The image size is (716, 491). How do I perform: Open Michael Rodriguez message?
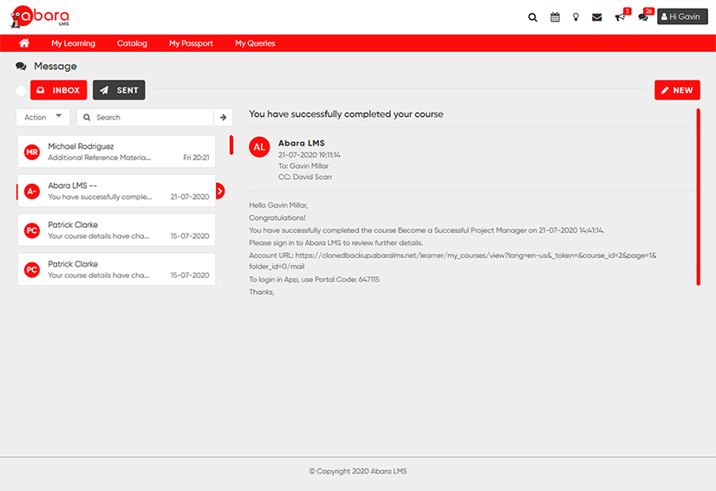116,152
